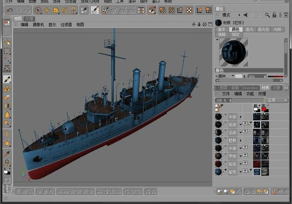Click the projection painting checker-brush icon
This screenshot has height=204, width=292.
click(x=105, y=10)
